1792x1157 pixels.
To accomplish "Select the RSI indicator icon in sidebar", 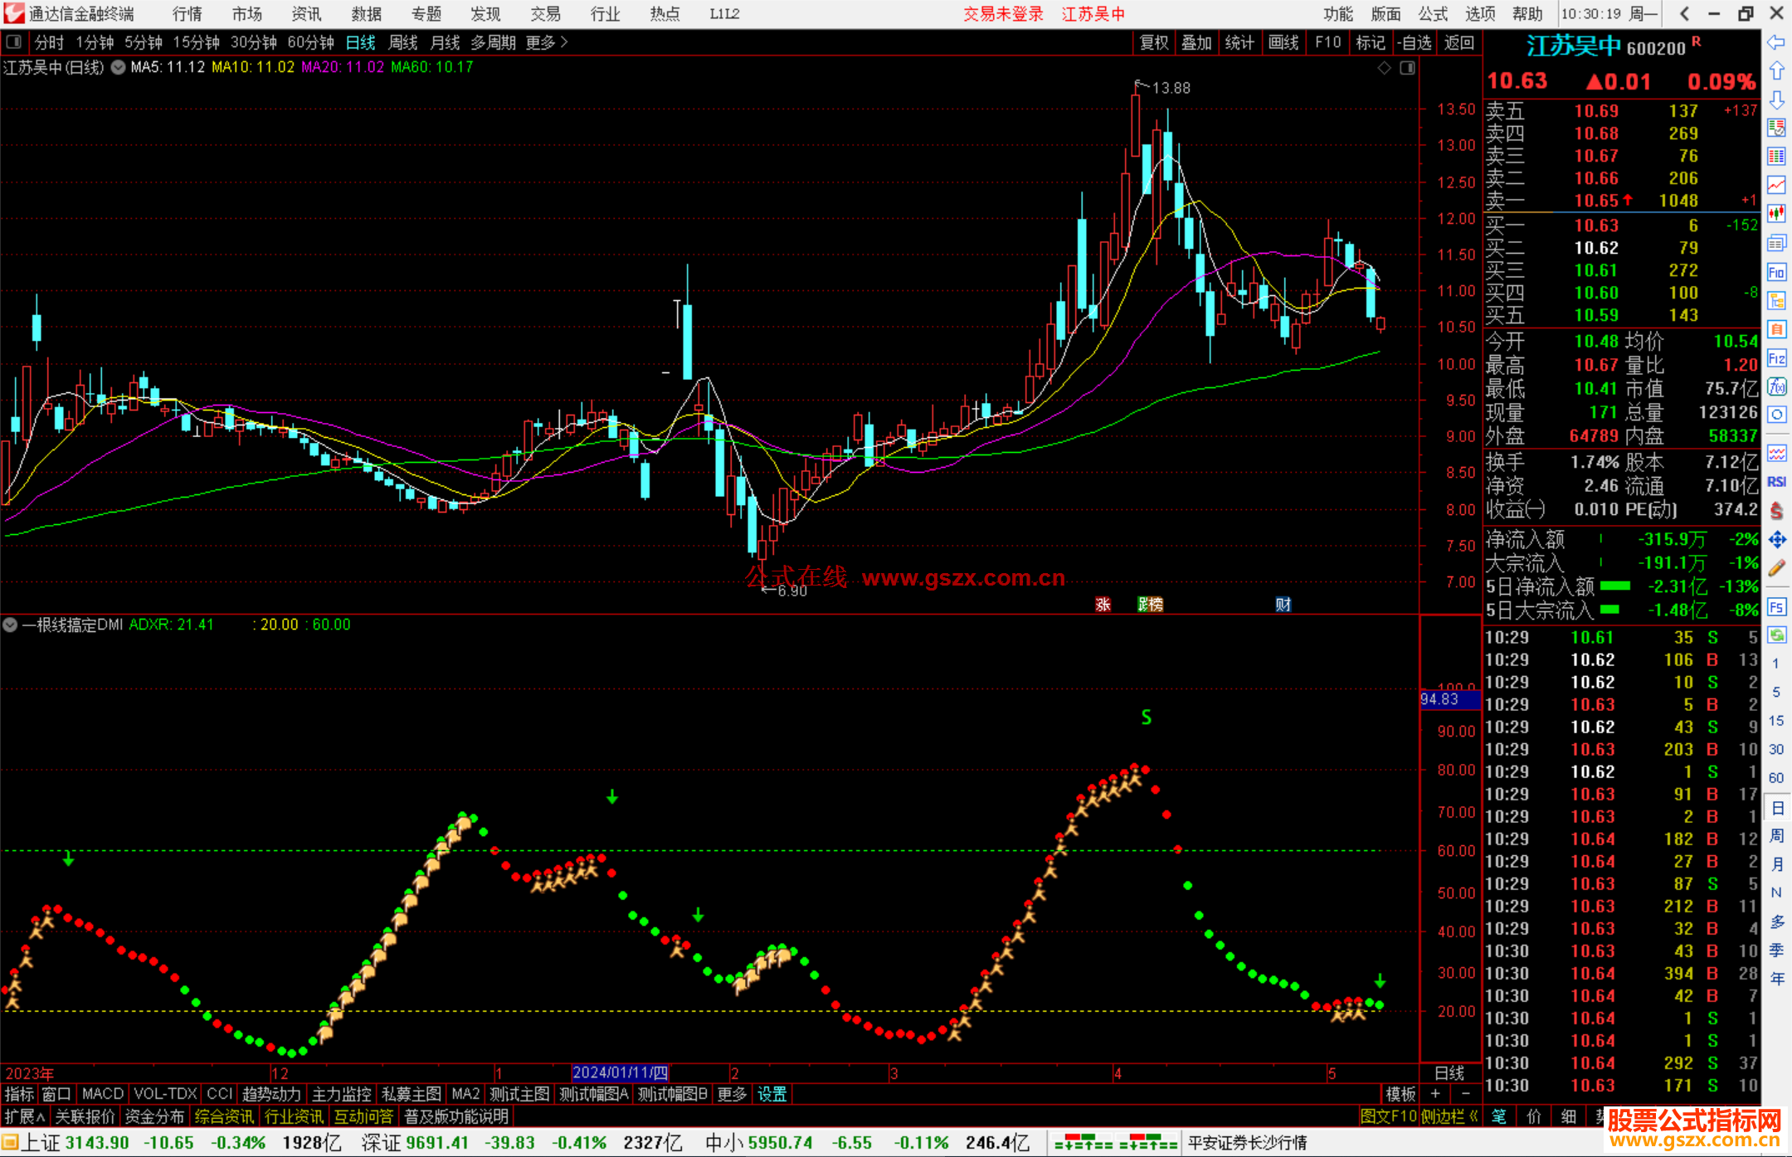I will tap(1776, 482).
